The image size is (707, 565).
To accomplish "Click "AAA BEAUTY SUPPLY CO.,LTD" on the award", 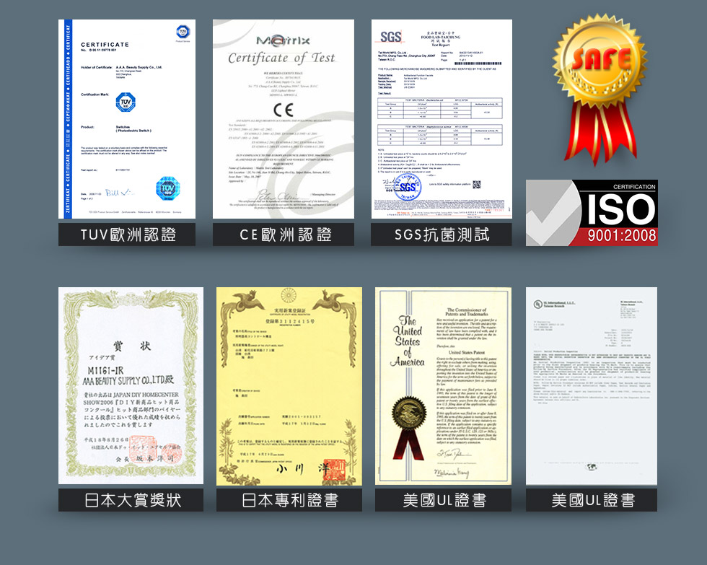I will [x=125, y=381].
